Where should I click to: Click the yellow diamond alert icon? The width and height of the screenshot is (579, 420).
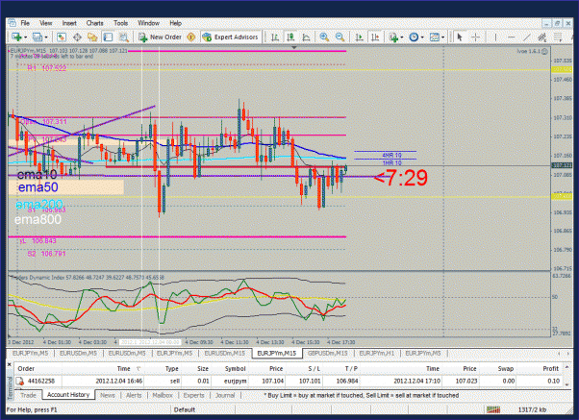pyautogui.click(x=190, y=37)
